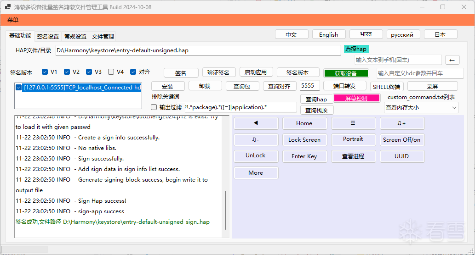Toggle the V2 signature checkbox

(67, 72)
